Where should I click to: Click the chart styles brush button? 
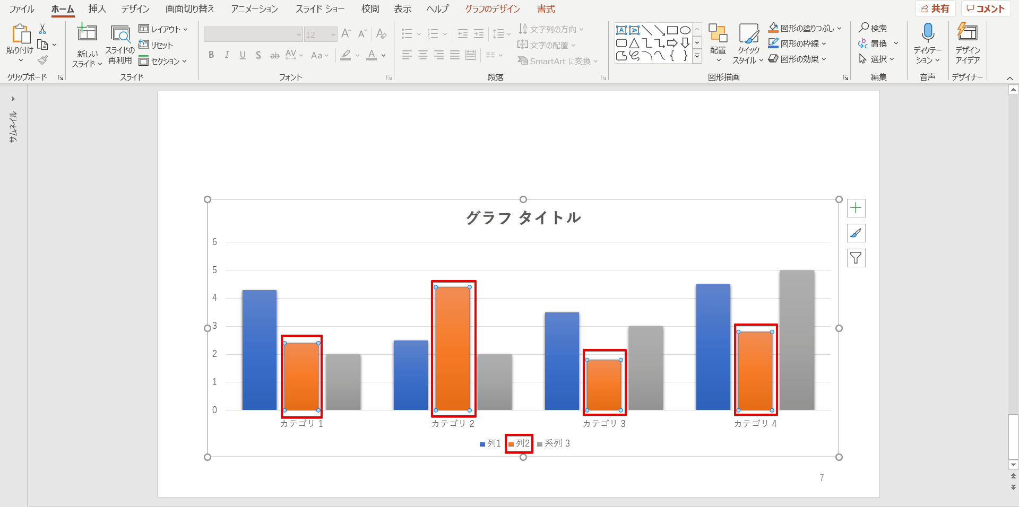[x=856, y=233]
